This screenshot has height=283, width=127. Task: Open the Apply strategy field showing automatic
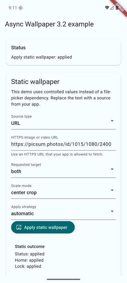point(63,211)
